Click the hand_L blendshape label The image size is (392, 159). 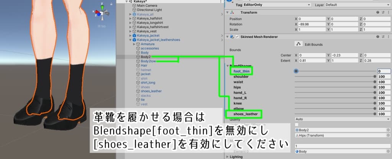click(x=240, y=92)
